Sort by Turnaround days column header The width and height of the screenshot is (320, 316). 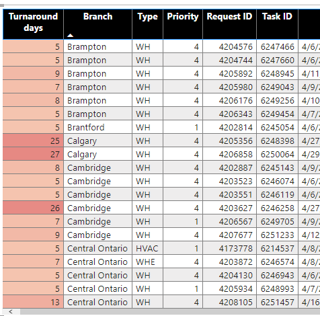pyautogui.click(x=33, y=24)
